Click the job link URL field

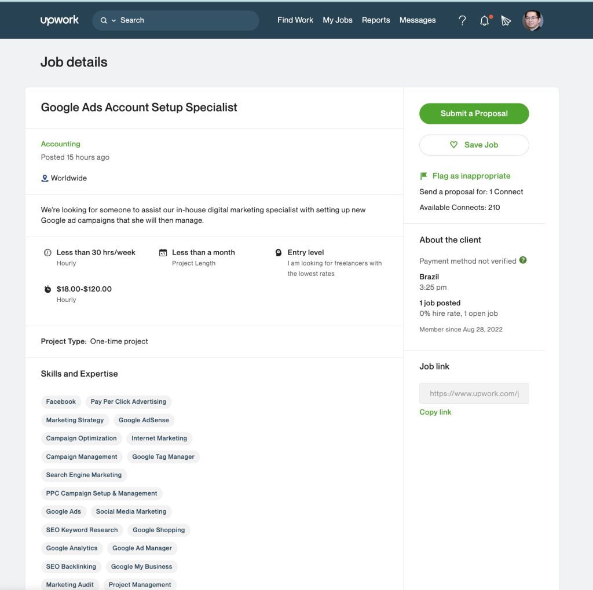(474, 393)
